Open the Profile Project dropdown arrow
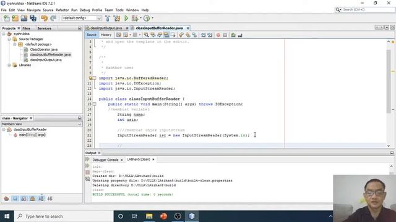The width and height of the screenshot is (396, 222). click(x=152, y=18)
